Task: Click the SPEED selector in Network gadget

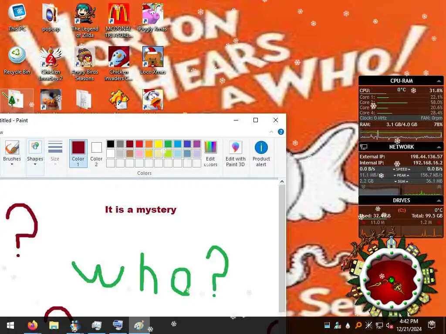Action: [x=401, y=169]
